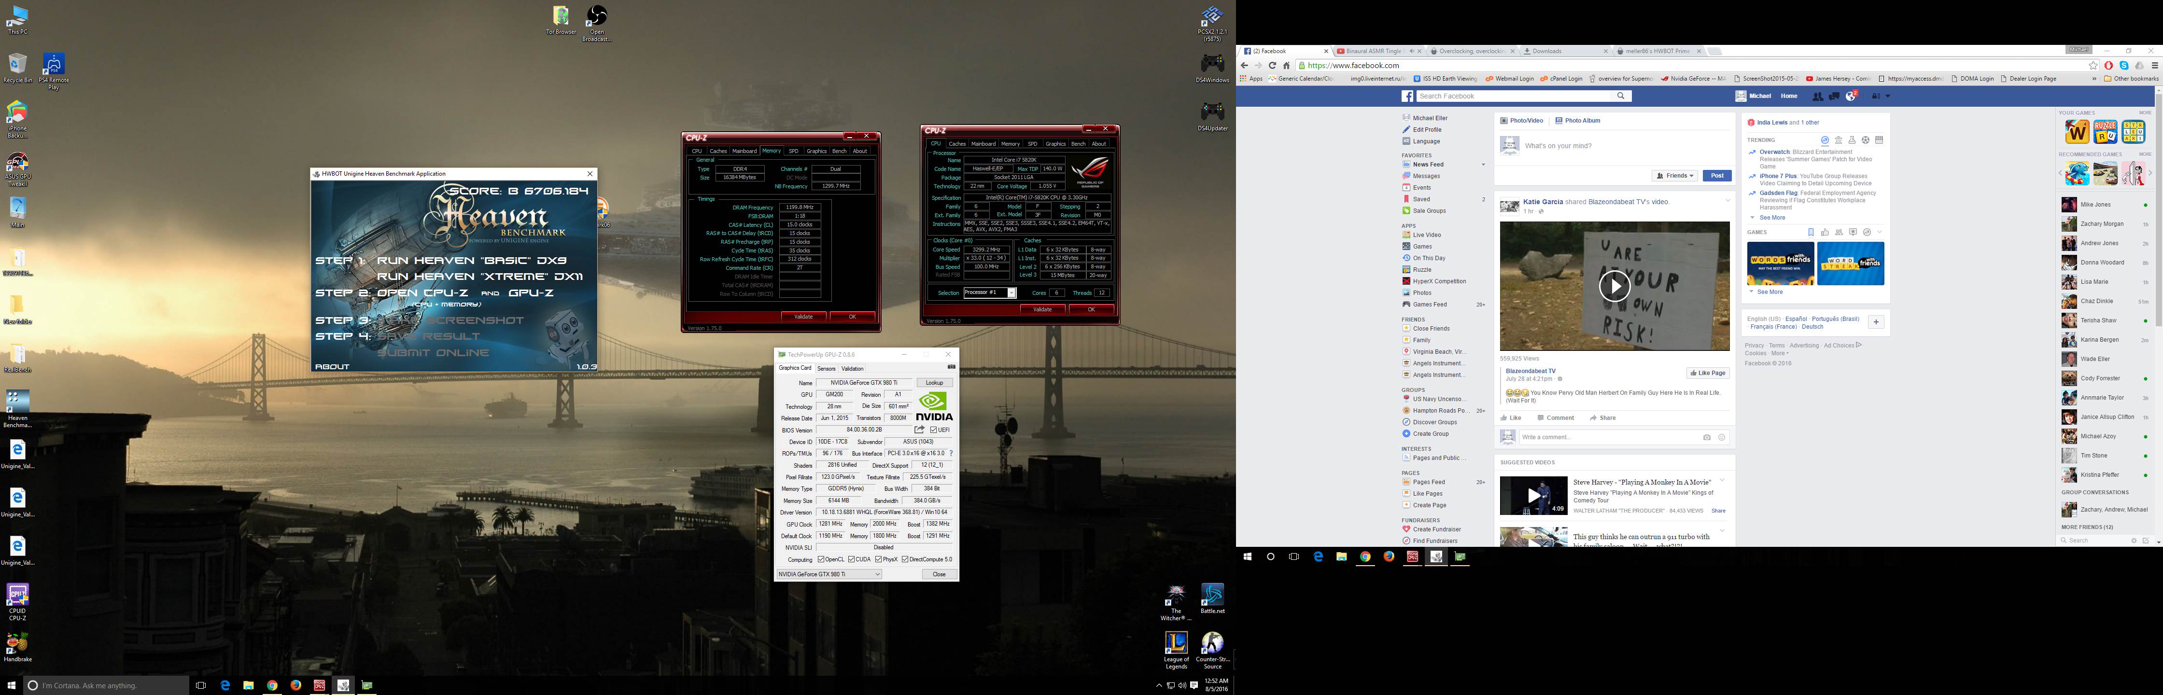Click the Lookup button in GPU-Z
This screenshot has width=2163, height=695.
coord(935,383)
